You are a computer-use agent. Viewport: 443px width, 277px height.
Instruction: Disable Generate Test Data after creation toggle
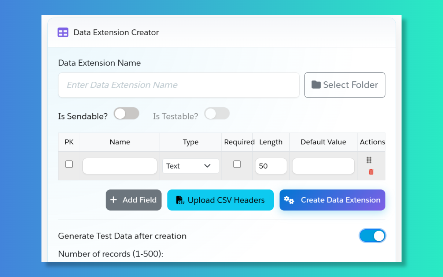pyautogui.click(x=372, y=236)
